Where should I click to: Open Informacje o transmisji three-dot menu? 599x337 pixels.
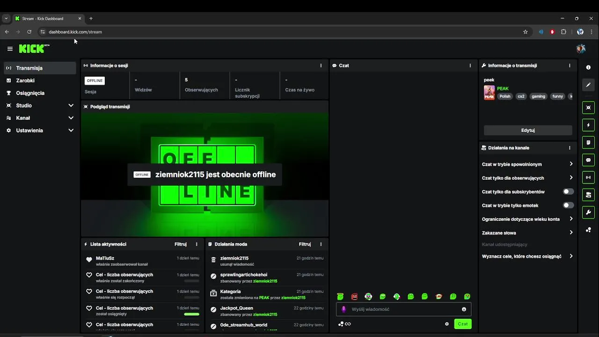coord(570,66)
